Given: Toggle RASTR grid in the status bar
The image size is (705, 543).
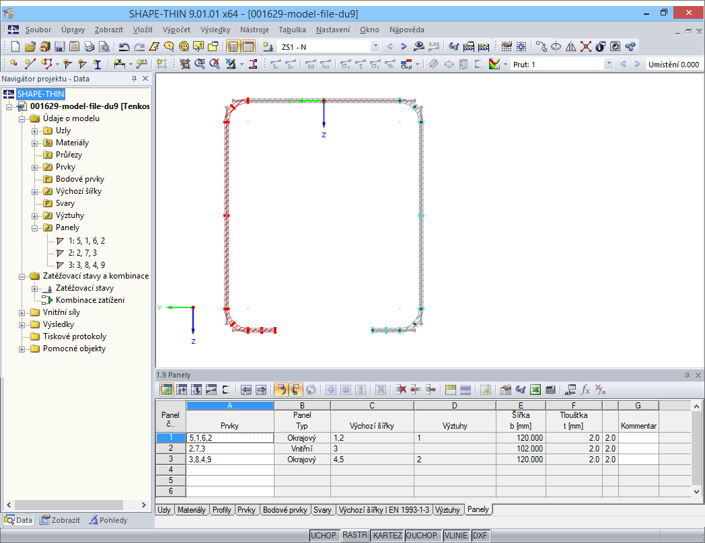Looking at the screenshot, I should pos(355,536).
